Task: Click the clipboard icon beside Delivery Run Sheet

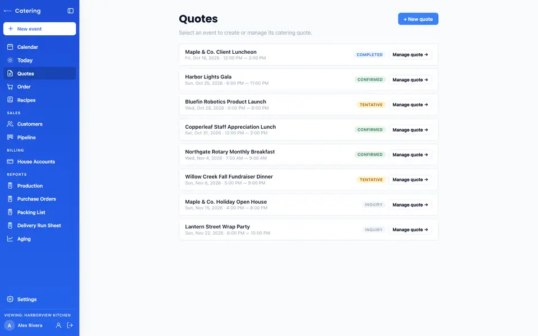Action: (10, 225)
